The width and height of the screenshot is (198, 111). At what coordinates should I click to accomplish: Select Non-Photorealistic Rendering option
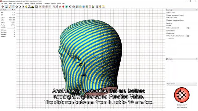[167, 36]
